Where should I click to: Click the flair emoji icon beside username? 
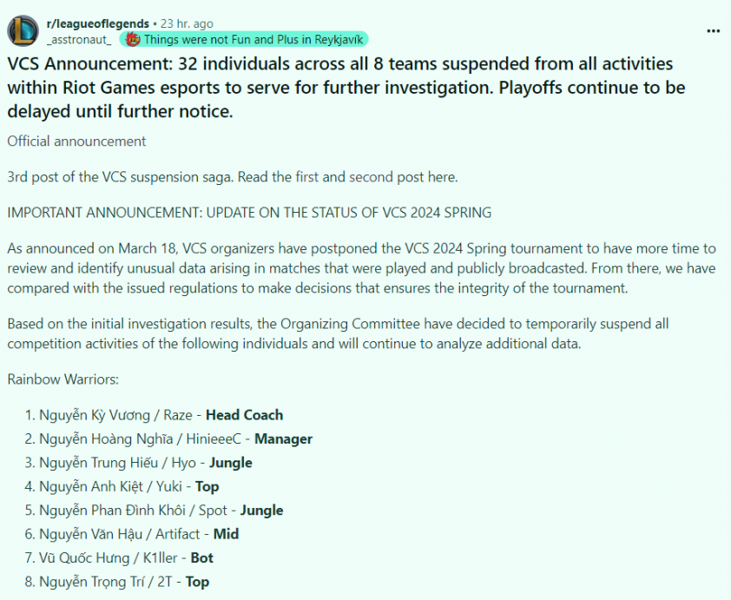(133, 40)
